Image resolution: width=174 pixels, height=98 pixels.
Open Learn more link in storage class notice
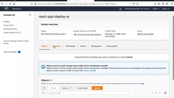coord(90,71)
